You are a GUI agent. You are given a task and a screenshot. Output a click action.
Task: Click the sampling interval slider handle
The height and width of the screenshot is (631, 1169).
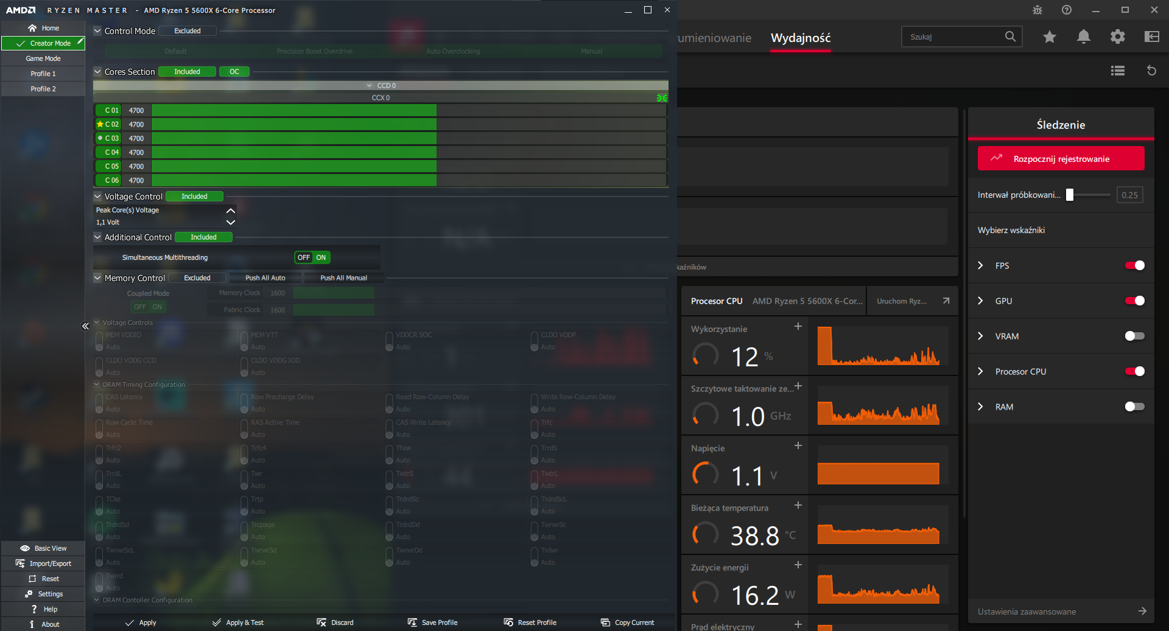click(1069, 195)
